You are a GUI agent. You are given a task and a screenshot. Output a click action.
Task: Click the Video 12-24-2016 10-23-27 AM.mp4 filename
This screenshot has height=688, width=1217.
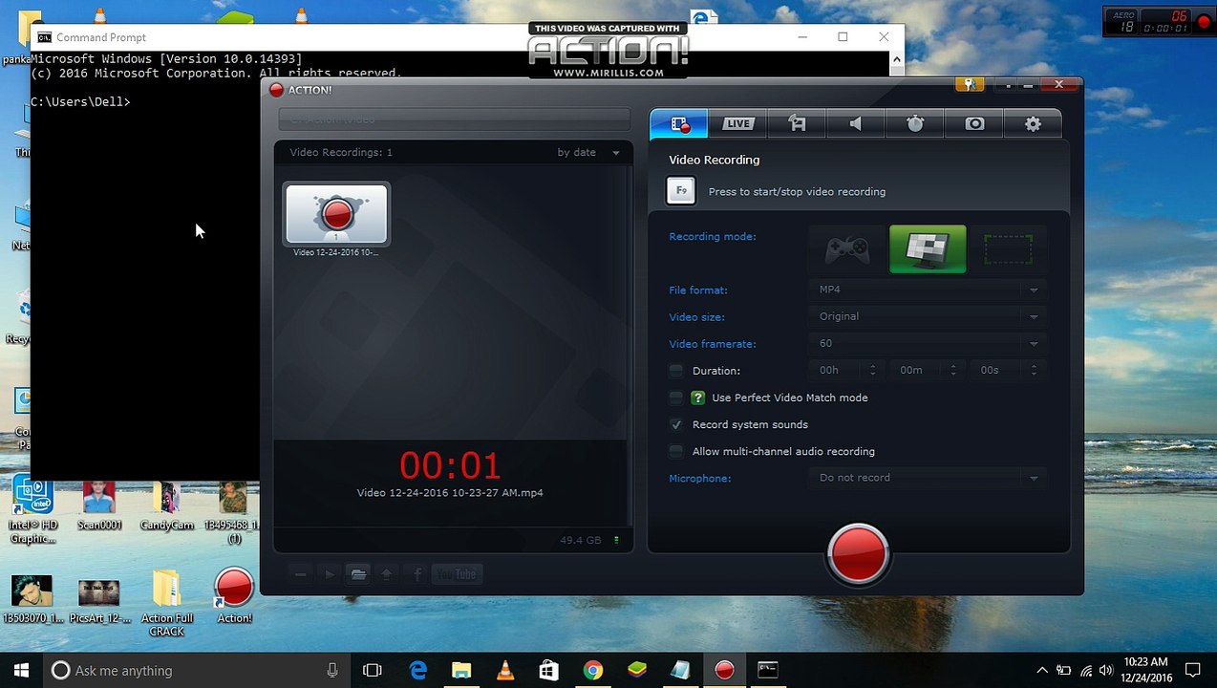pyautogui.click(x=450, y=493)
